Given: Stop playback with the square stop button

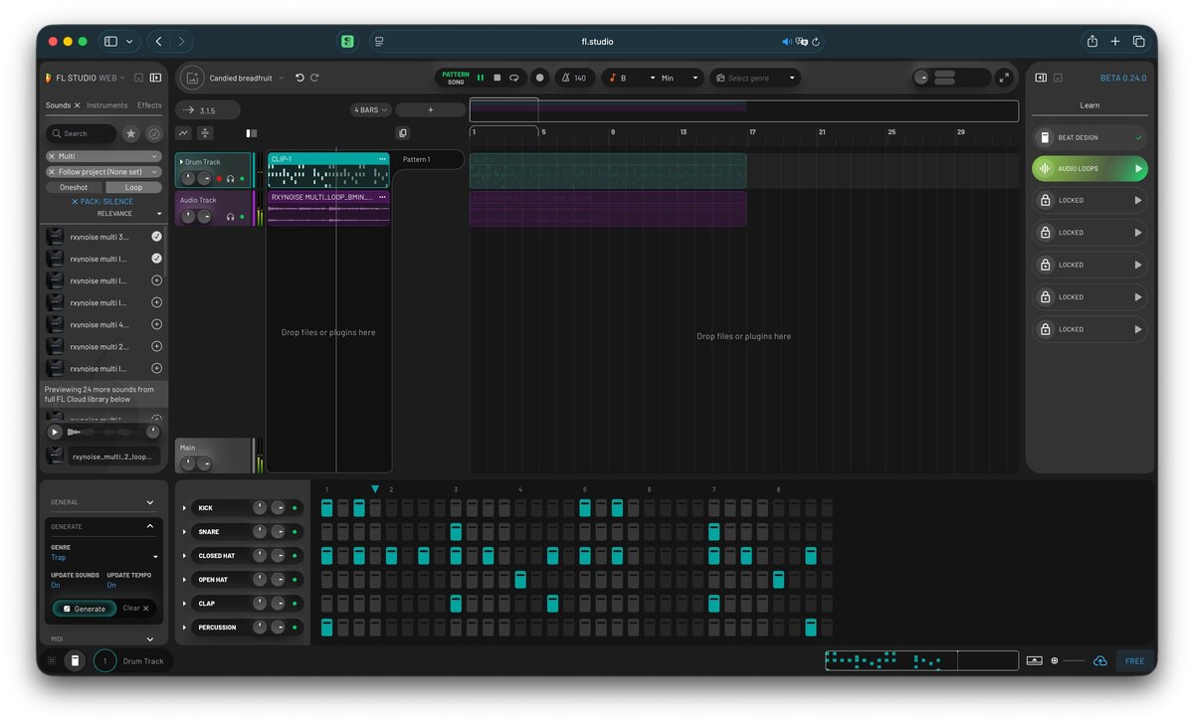Looking at the screenshot, I should 497,78.
